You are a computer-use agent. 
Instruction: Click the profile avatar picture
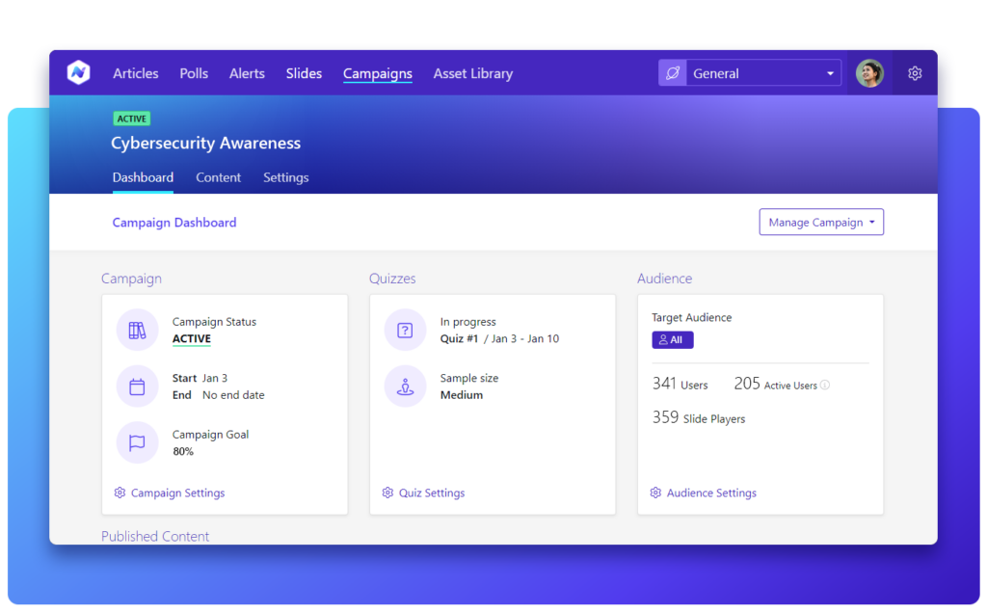point(869,72)
